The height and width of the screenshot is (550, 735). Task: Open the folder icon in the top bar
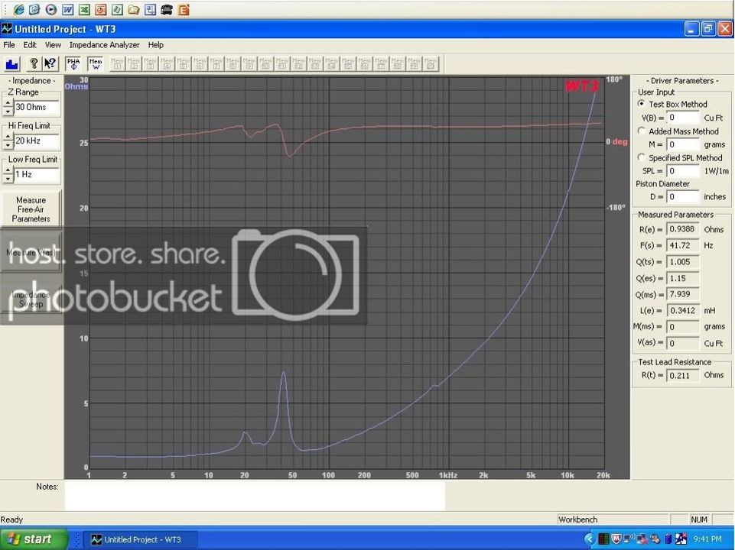(134, 9)
